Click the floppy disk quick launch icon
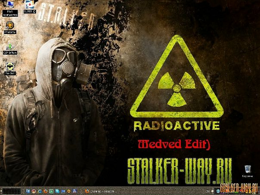Viewport: 260px width, 195px height. pos(74,191)
